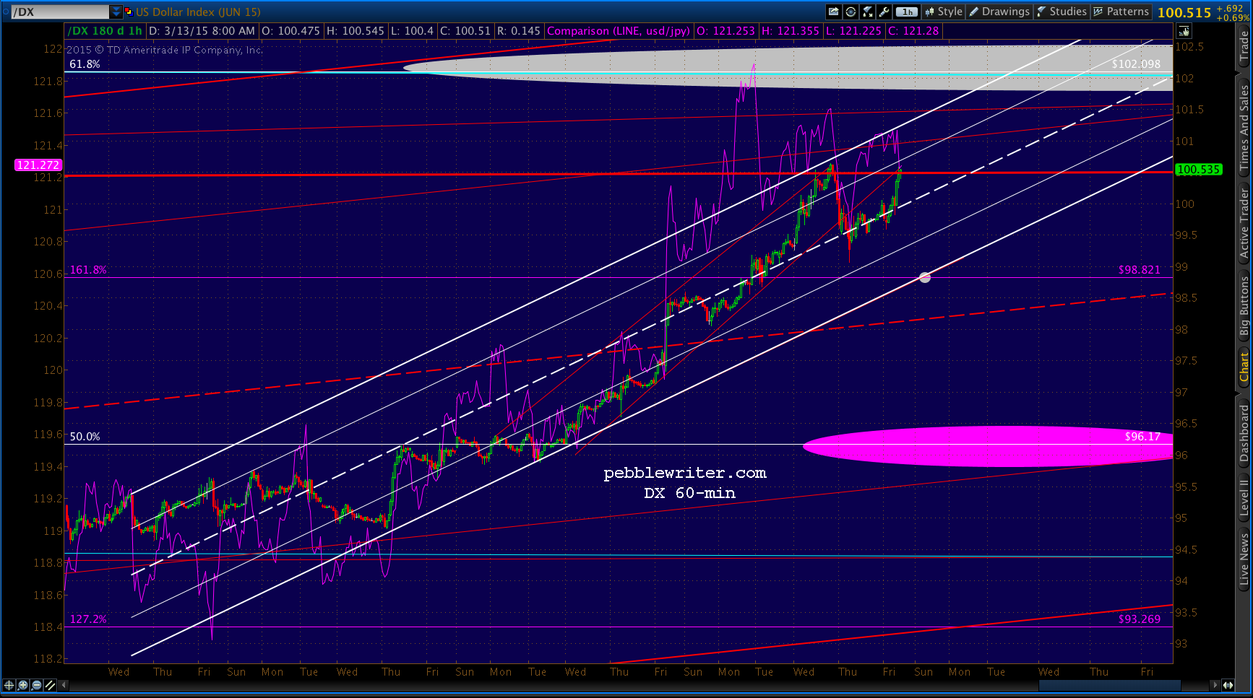Click the scroll right arrow
Viewport: 1253px width, 698px height.
[1216, 684]
